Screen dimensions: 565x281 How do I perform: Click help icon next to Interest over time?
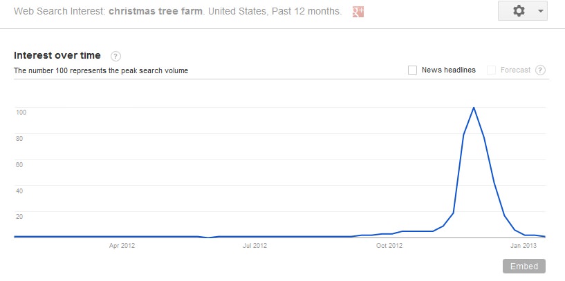tap(115, 56)
